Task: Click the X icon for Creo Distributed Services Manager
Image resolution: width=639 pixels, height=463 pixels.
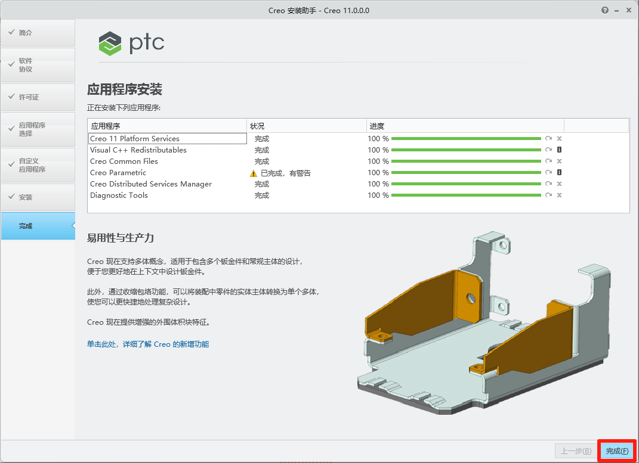Action: 559,184
